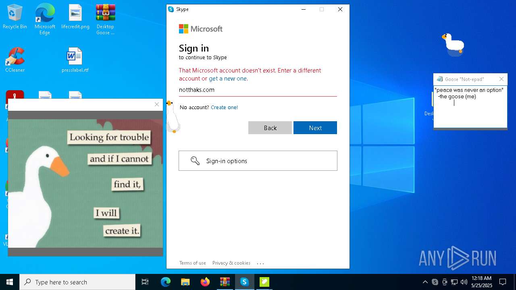Screen dimensions: 516x290
Task: Open the Terms of use link
Action: pos(193,263)
